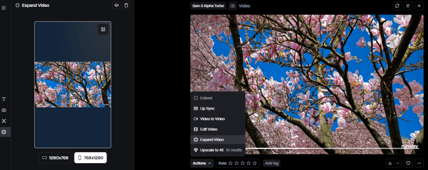Click the Add tag button
This screenshot has height=170, width=428.
pyautogui.click(x=272, y=163)
